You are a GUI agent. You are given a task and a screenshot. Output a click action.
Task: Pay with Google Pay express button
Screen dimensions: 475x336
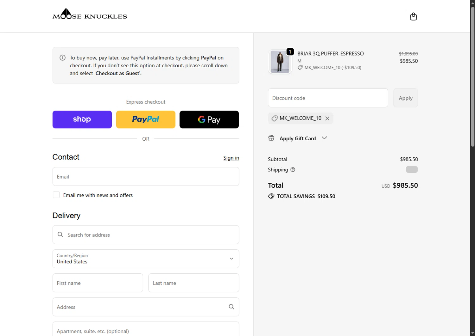pos(209,119)
